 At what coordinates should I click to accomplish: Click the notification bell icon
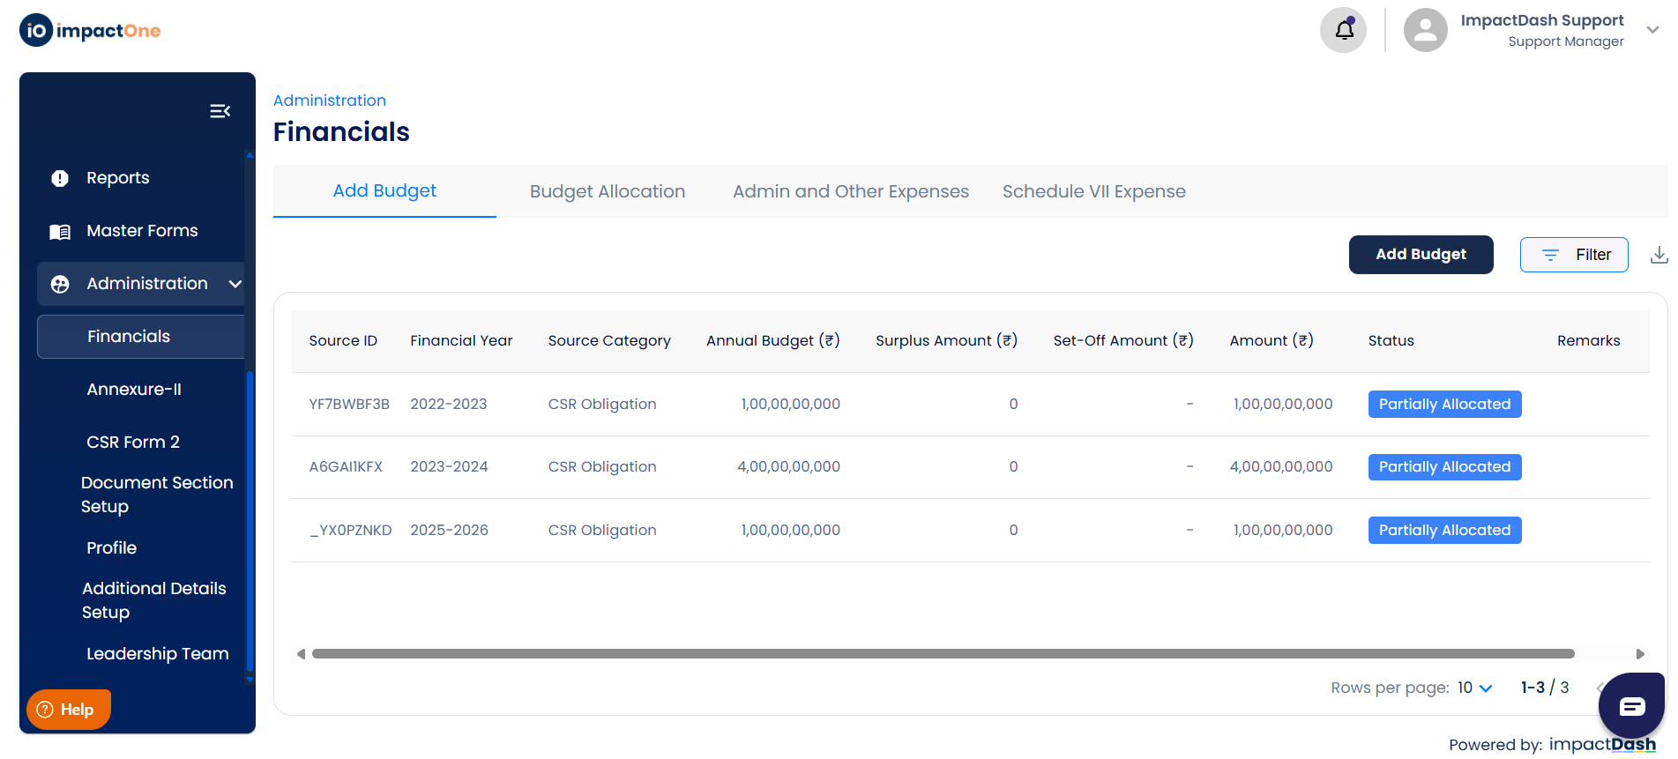pyautogui.click(x=1343, y=30)
